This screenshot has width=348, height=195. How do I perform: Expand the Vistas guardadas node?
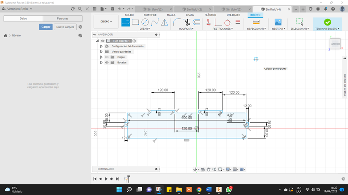pos(101,52)
